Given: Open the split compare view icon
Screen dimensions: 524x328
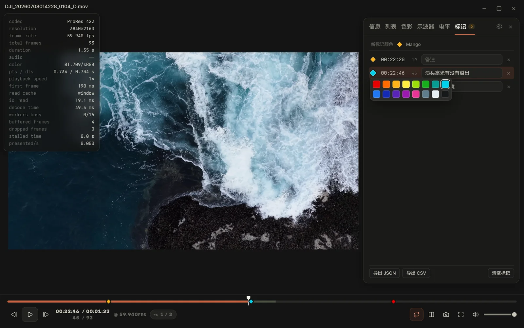Looking at the screenshot, I should coord(431,315).
